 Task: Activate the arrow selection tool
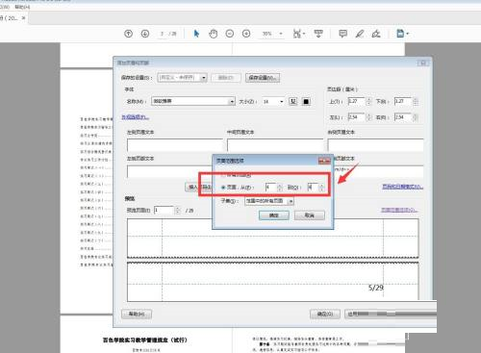pyautogui.click(x=196, y=34)
